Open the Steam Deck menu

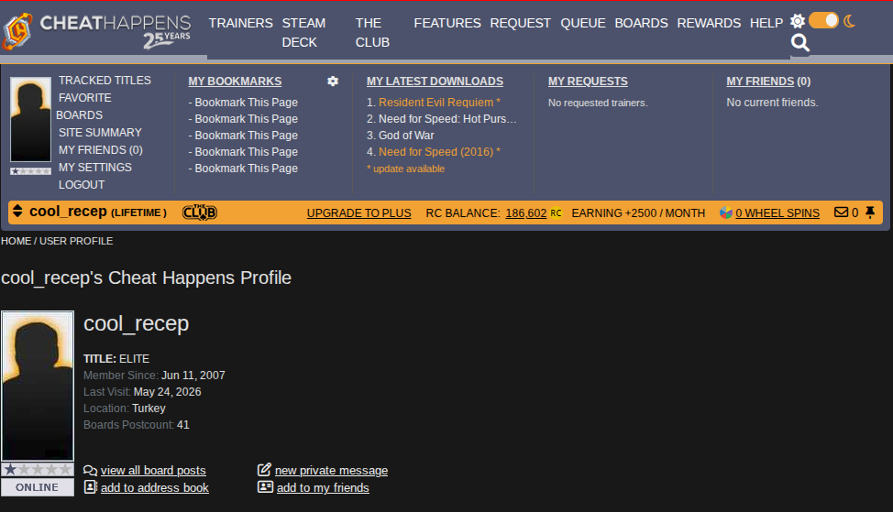303,33
